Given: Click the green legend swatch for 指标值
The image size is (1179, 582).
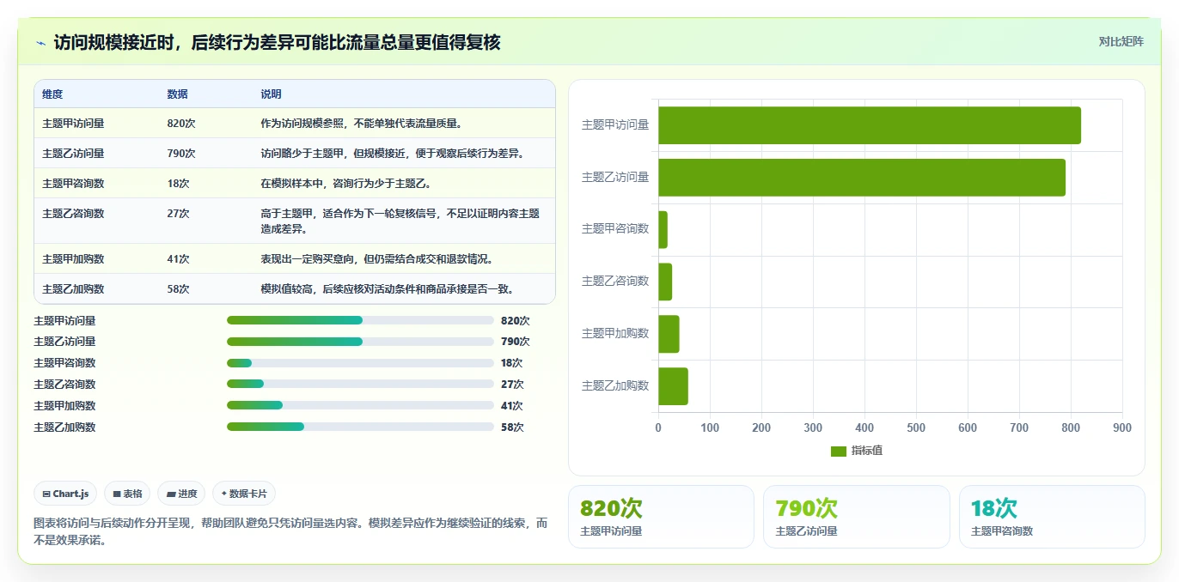Looking at the screenshot, I should tap(839, 452).
